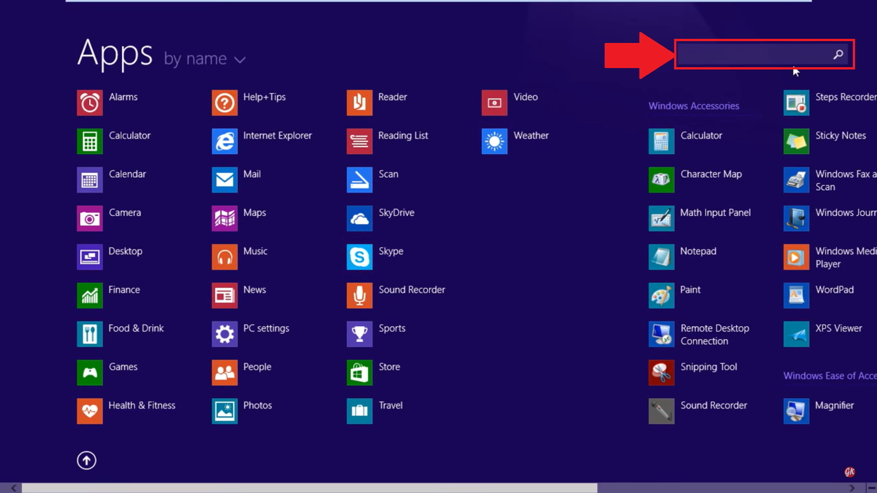
Task: Open the Finance app icon
Action: 90,296
